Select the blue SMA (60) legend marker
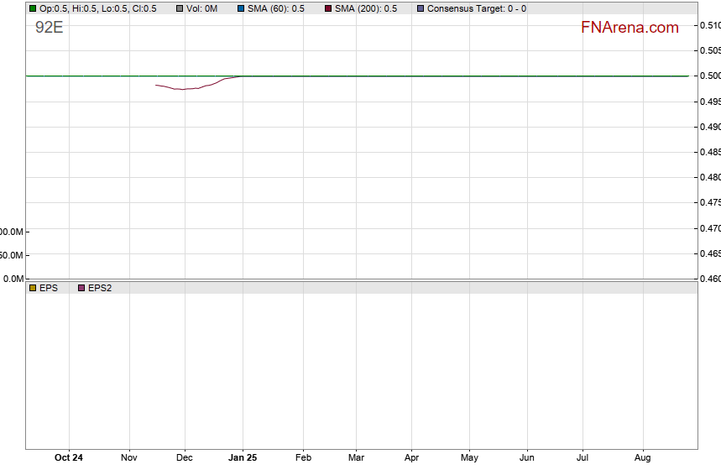This screenshot has width=721, height=475. tap(241, 8)
